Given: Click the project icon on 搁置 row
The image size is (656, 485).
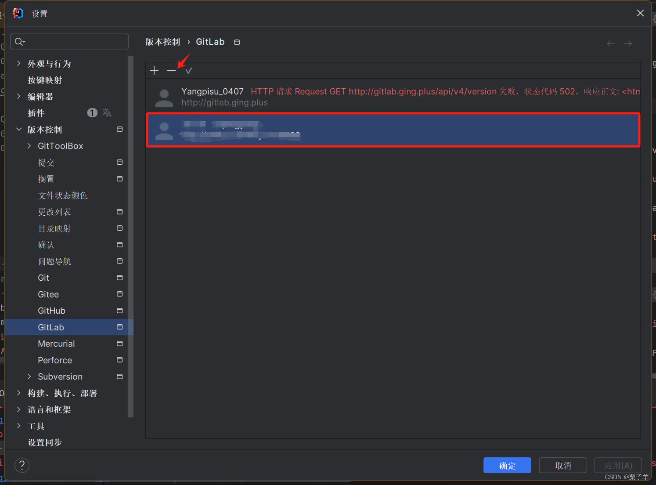Looking at the screenshot, I should (119, 179).
